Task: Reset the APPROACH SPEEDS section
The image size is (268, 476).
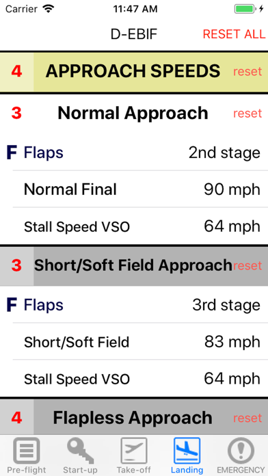Action: coord(247,72)
